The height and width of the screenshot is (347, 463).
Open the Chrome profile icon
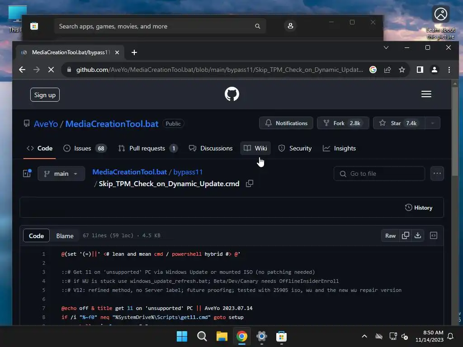click(435, 70)
